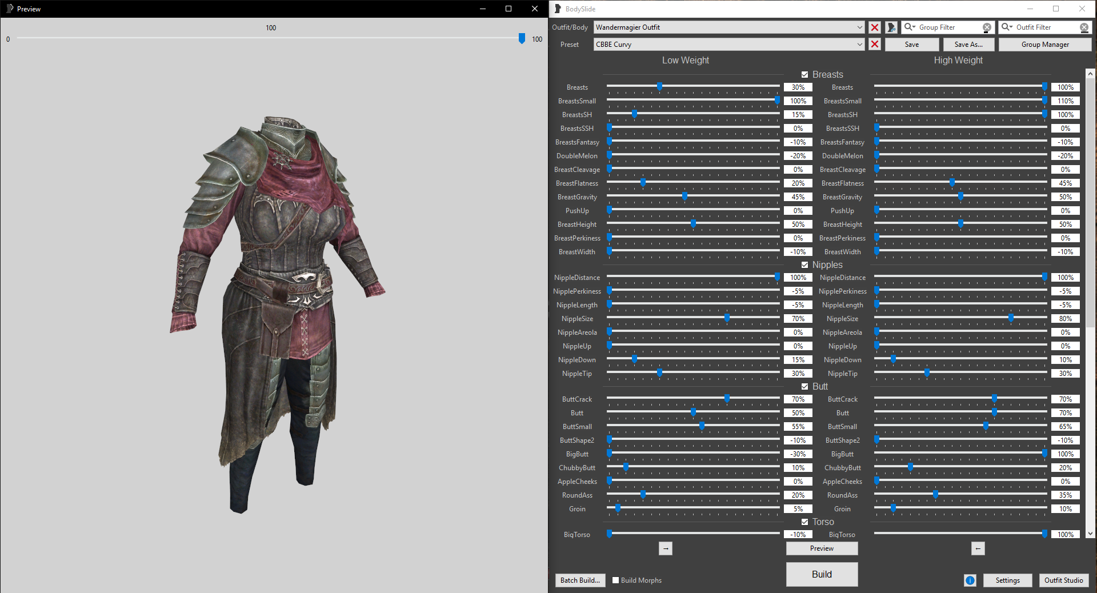This screenshot has width=1097, height=593.
Task: Open the Group Manager
Action: pos(1045,45)
